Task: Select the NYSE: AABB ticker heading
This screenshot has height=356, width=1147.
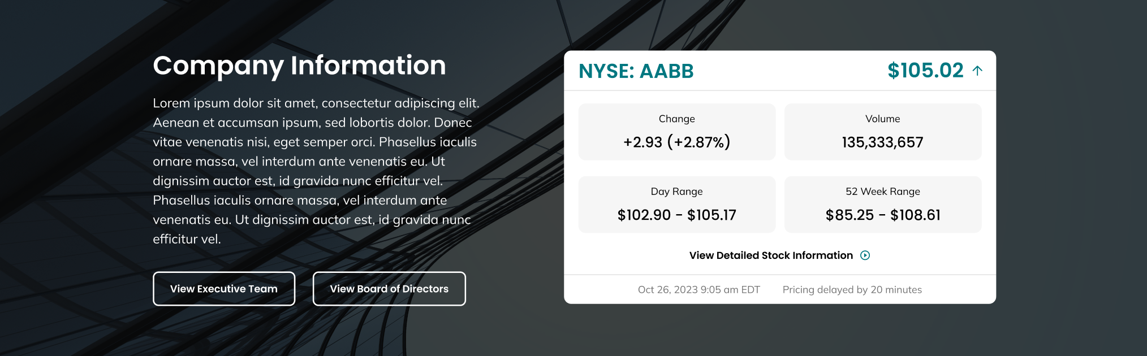Action: click(x=636, y=71)
